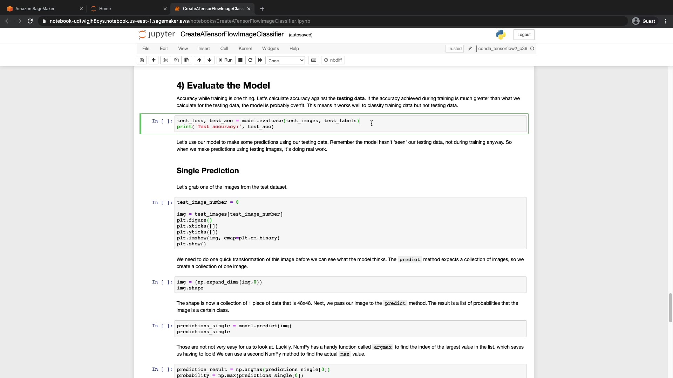
Task: Open the cell type Code dropdown
Action: pyautogui.click(x=286, y=61)
